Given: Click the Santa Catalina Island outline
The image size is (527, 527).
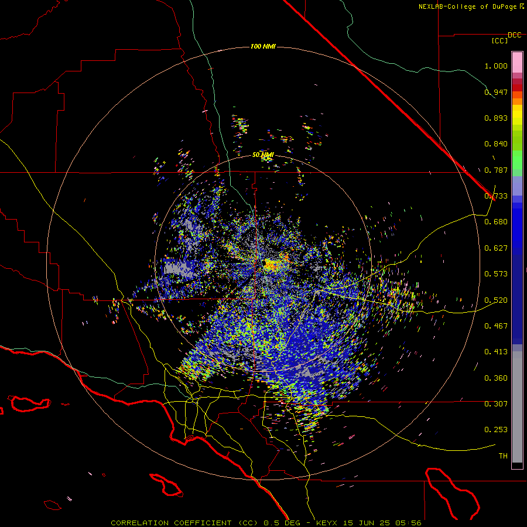Looking at the screenshot, I should point(166,485).
